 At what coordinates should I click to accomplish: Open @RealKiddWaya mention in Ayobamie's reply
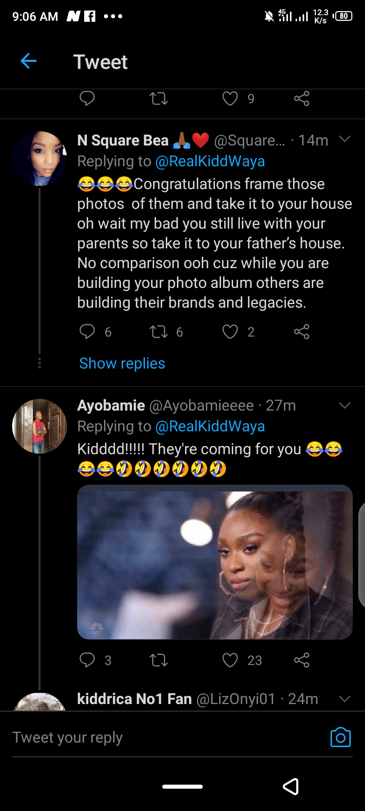coord(210,426)
